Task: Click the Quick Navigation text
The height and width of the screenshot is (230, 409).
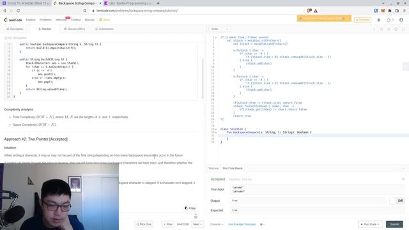Action: point(15,38)
